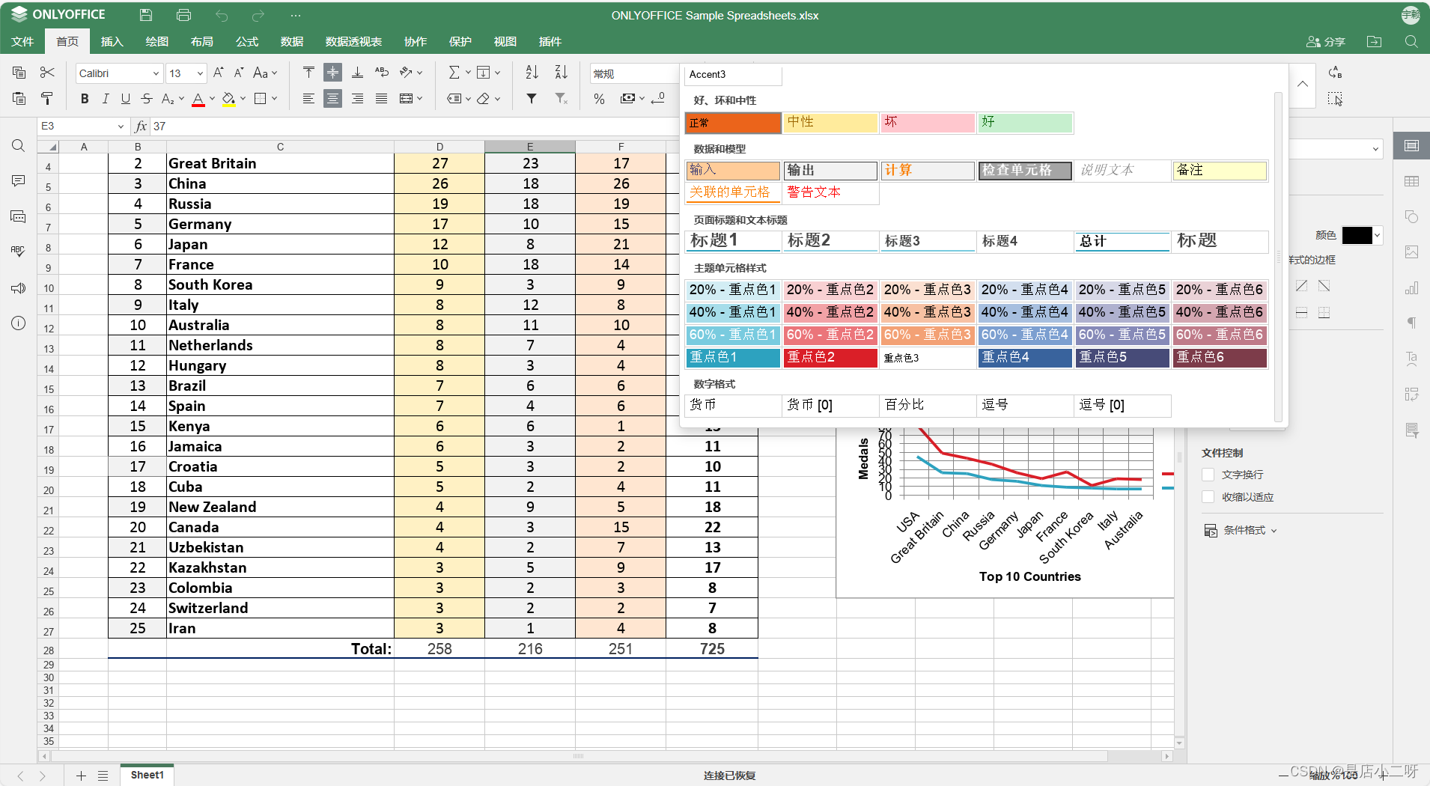Image resolution: width=1430 pixels, height=786 pixels.
Task: Open the Sum function dropdown
Action: (459, 73)
